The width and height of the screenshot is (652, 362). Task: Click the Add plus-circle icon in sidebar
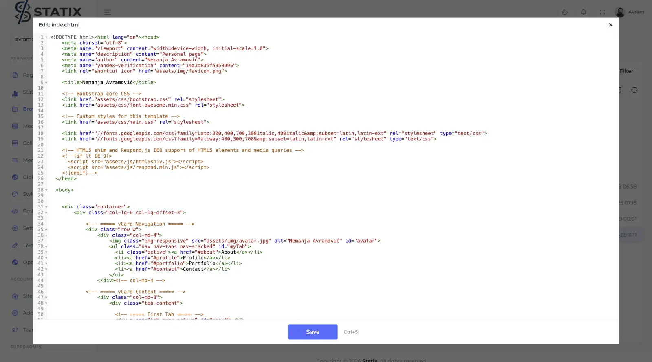(x=15, y=313)
